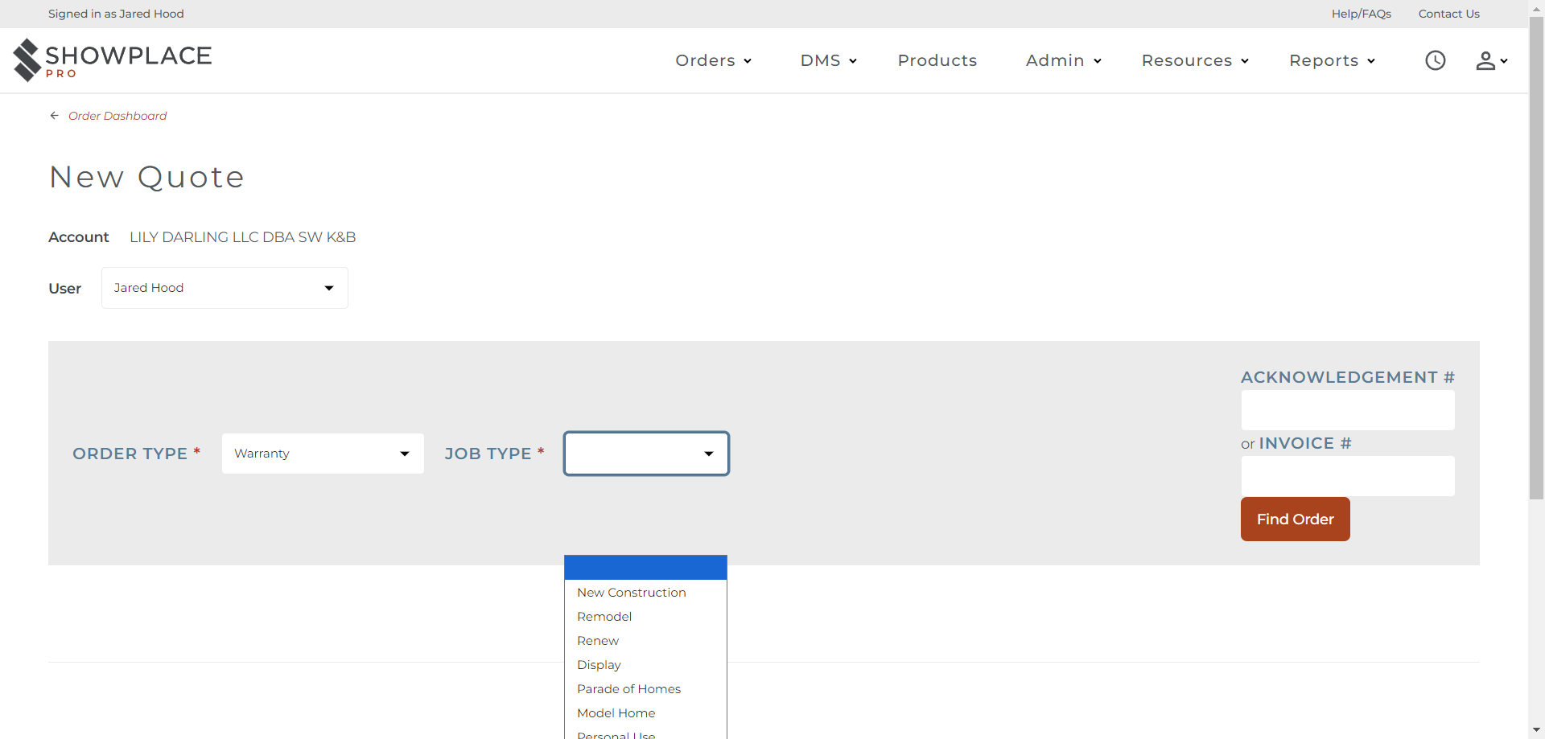Image resolution: width=1545 pixels, height=739 pixels.
Task: Open the Reports menu
Action: click(x=1332, y=60)
